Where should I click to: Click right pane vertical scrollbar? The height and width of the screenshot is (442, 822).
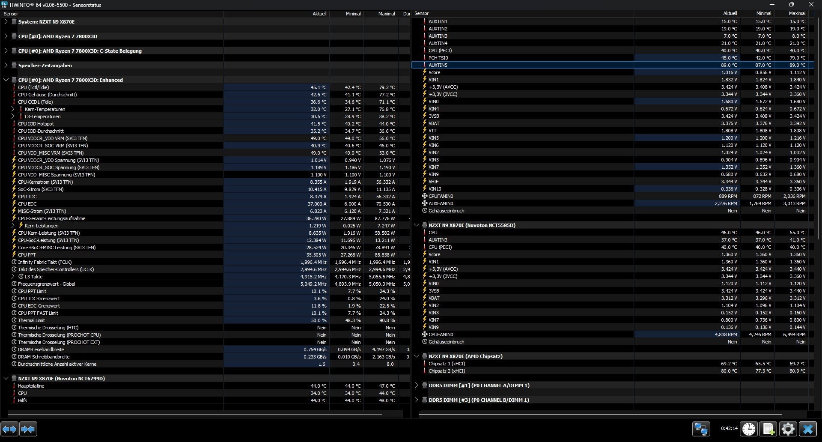818,128
